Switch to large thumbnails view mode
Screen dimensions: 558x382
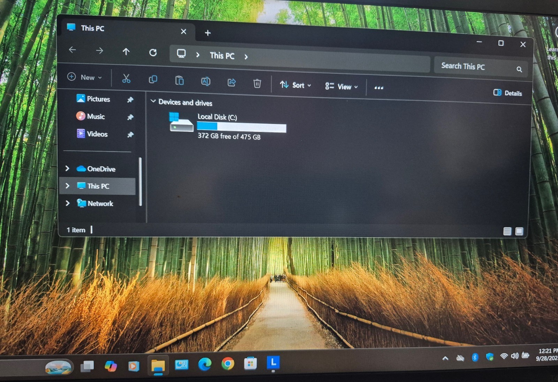519,231
